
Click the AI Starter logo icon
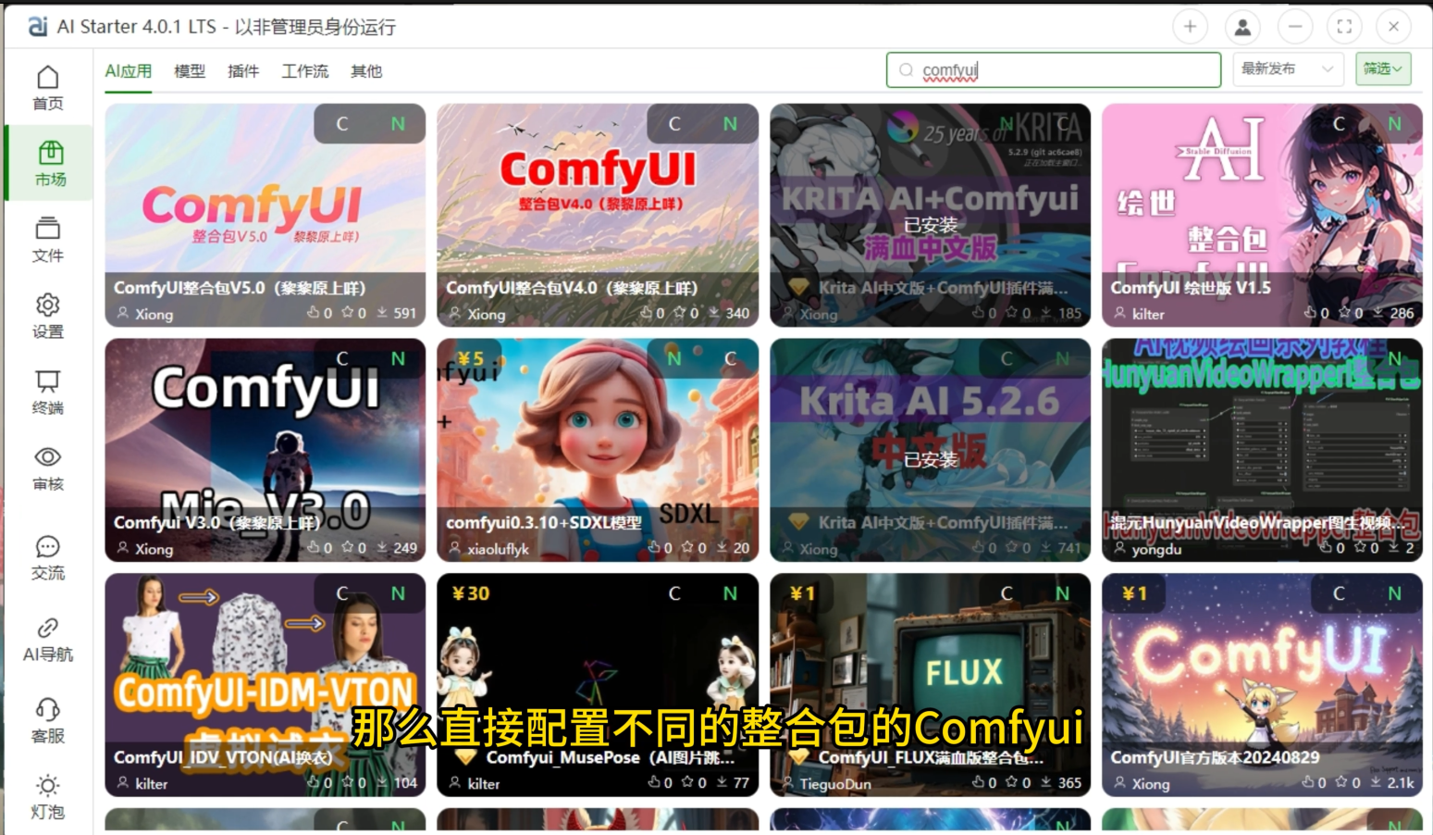pyautogui.click(x=38, y=26)
